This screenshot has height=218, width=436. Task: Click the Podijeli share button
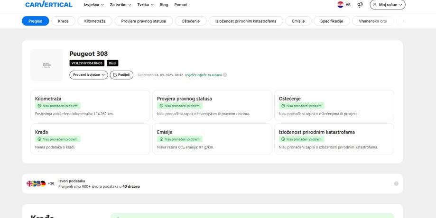[x=121, y=75]
